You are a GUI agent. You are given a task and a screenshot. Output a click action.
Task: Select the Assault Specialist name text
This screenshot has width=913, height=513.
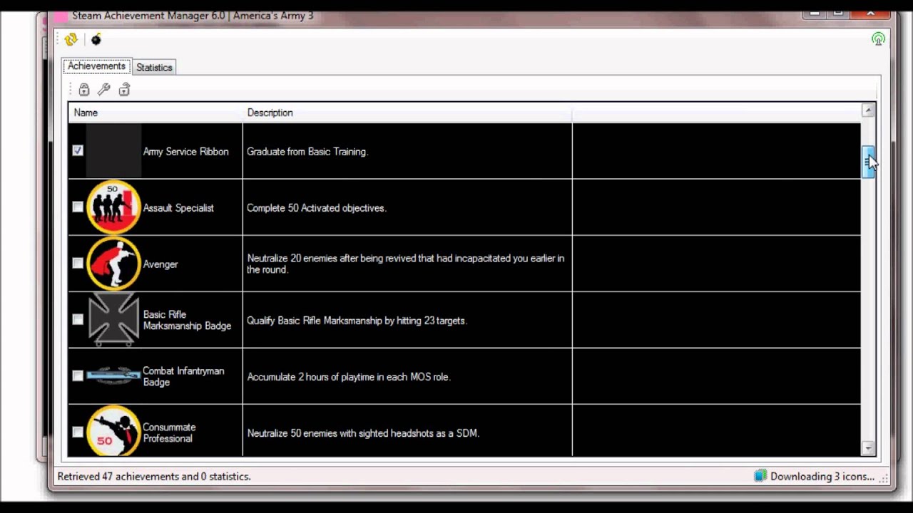[178, 208]
